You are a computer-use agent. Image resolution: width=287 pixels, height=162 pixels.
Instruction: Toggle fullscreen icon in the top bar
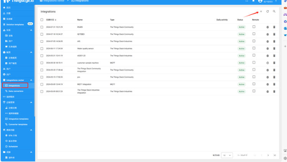pyautogui.click(x=247, y=1)
